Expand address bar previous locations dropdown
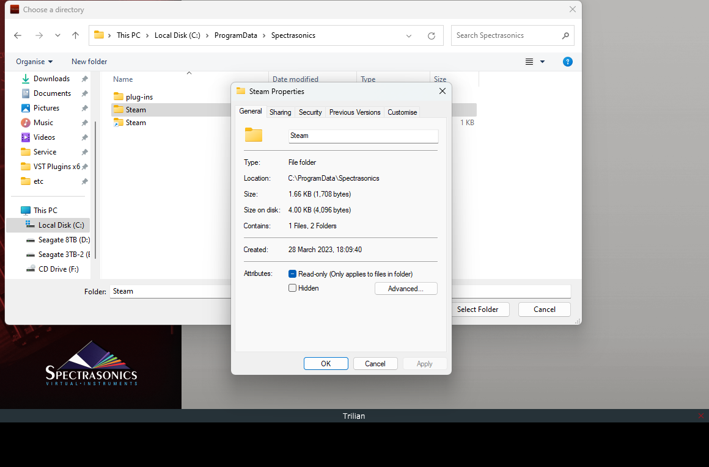 coord(409,35)
